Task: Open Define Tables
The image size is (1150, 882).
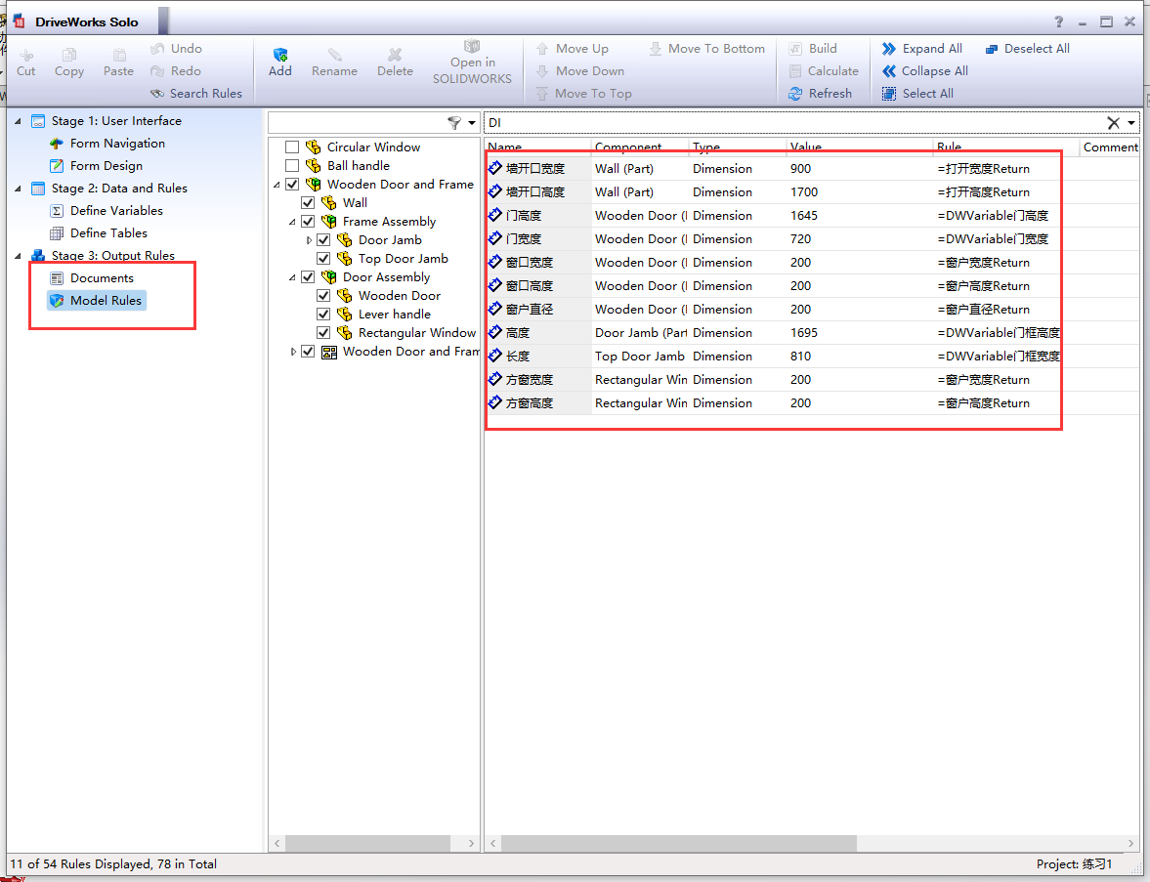Action: pos(99,233)
